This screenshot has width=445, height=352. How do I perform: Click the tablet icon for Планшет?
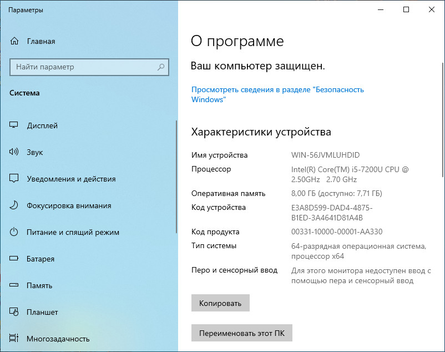14,312
